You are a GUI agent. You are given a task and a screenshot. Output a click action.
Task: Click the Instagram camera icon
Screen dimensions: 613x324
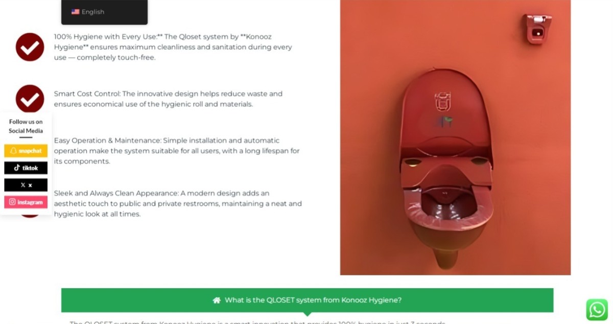click(x=12, y=202)
